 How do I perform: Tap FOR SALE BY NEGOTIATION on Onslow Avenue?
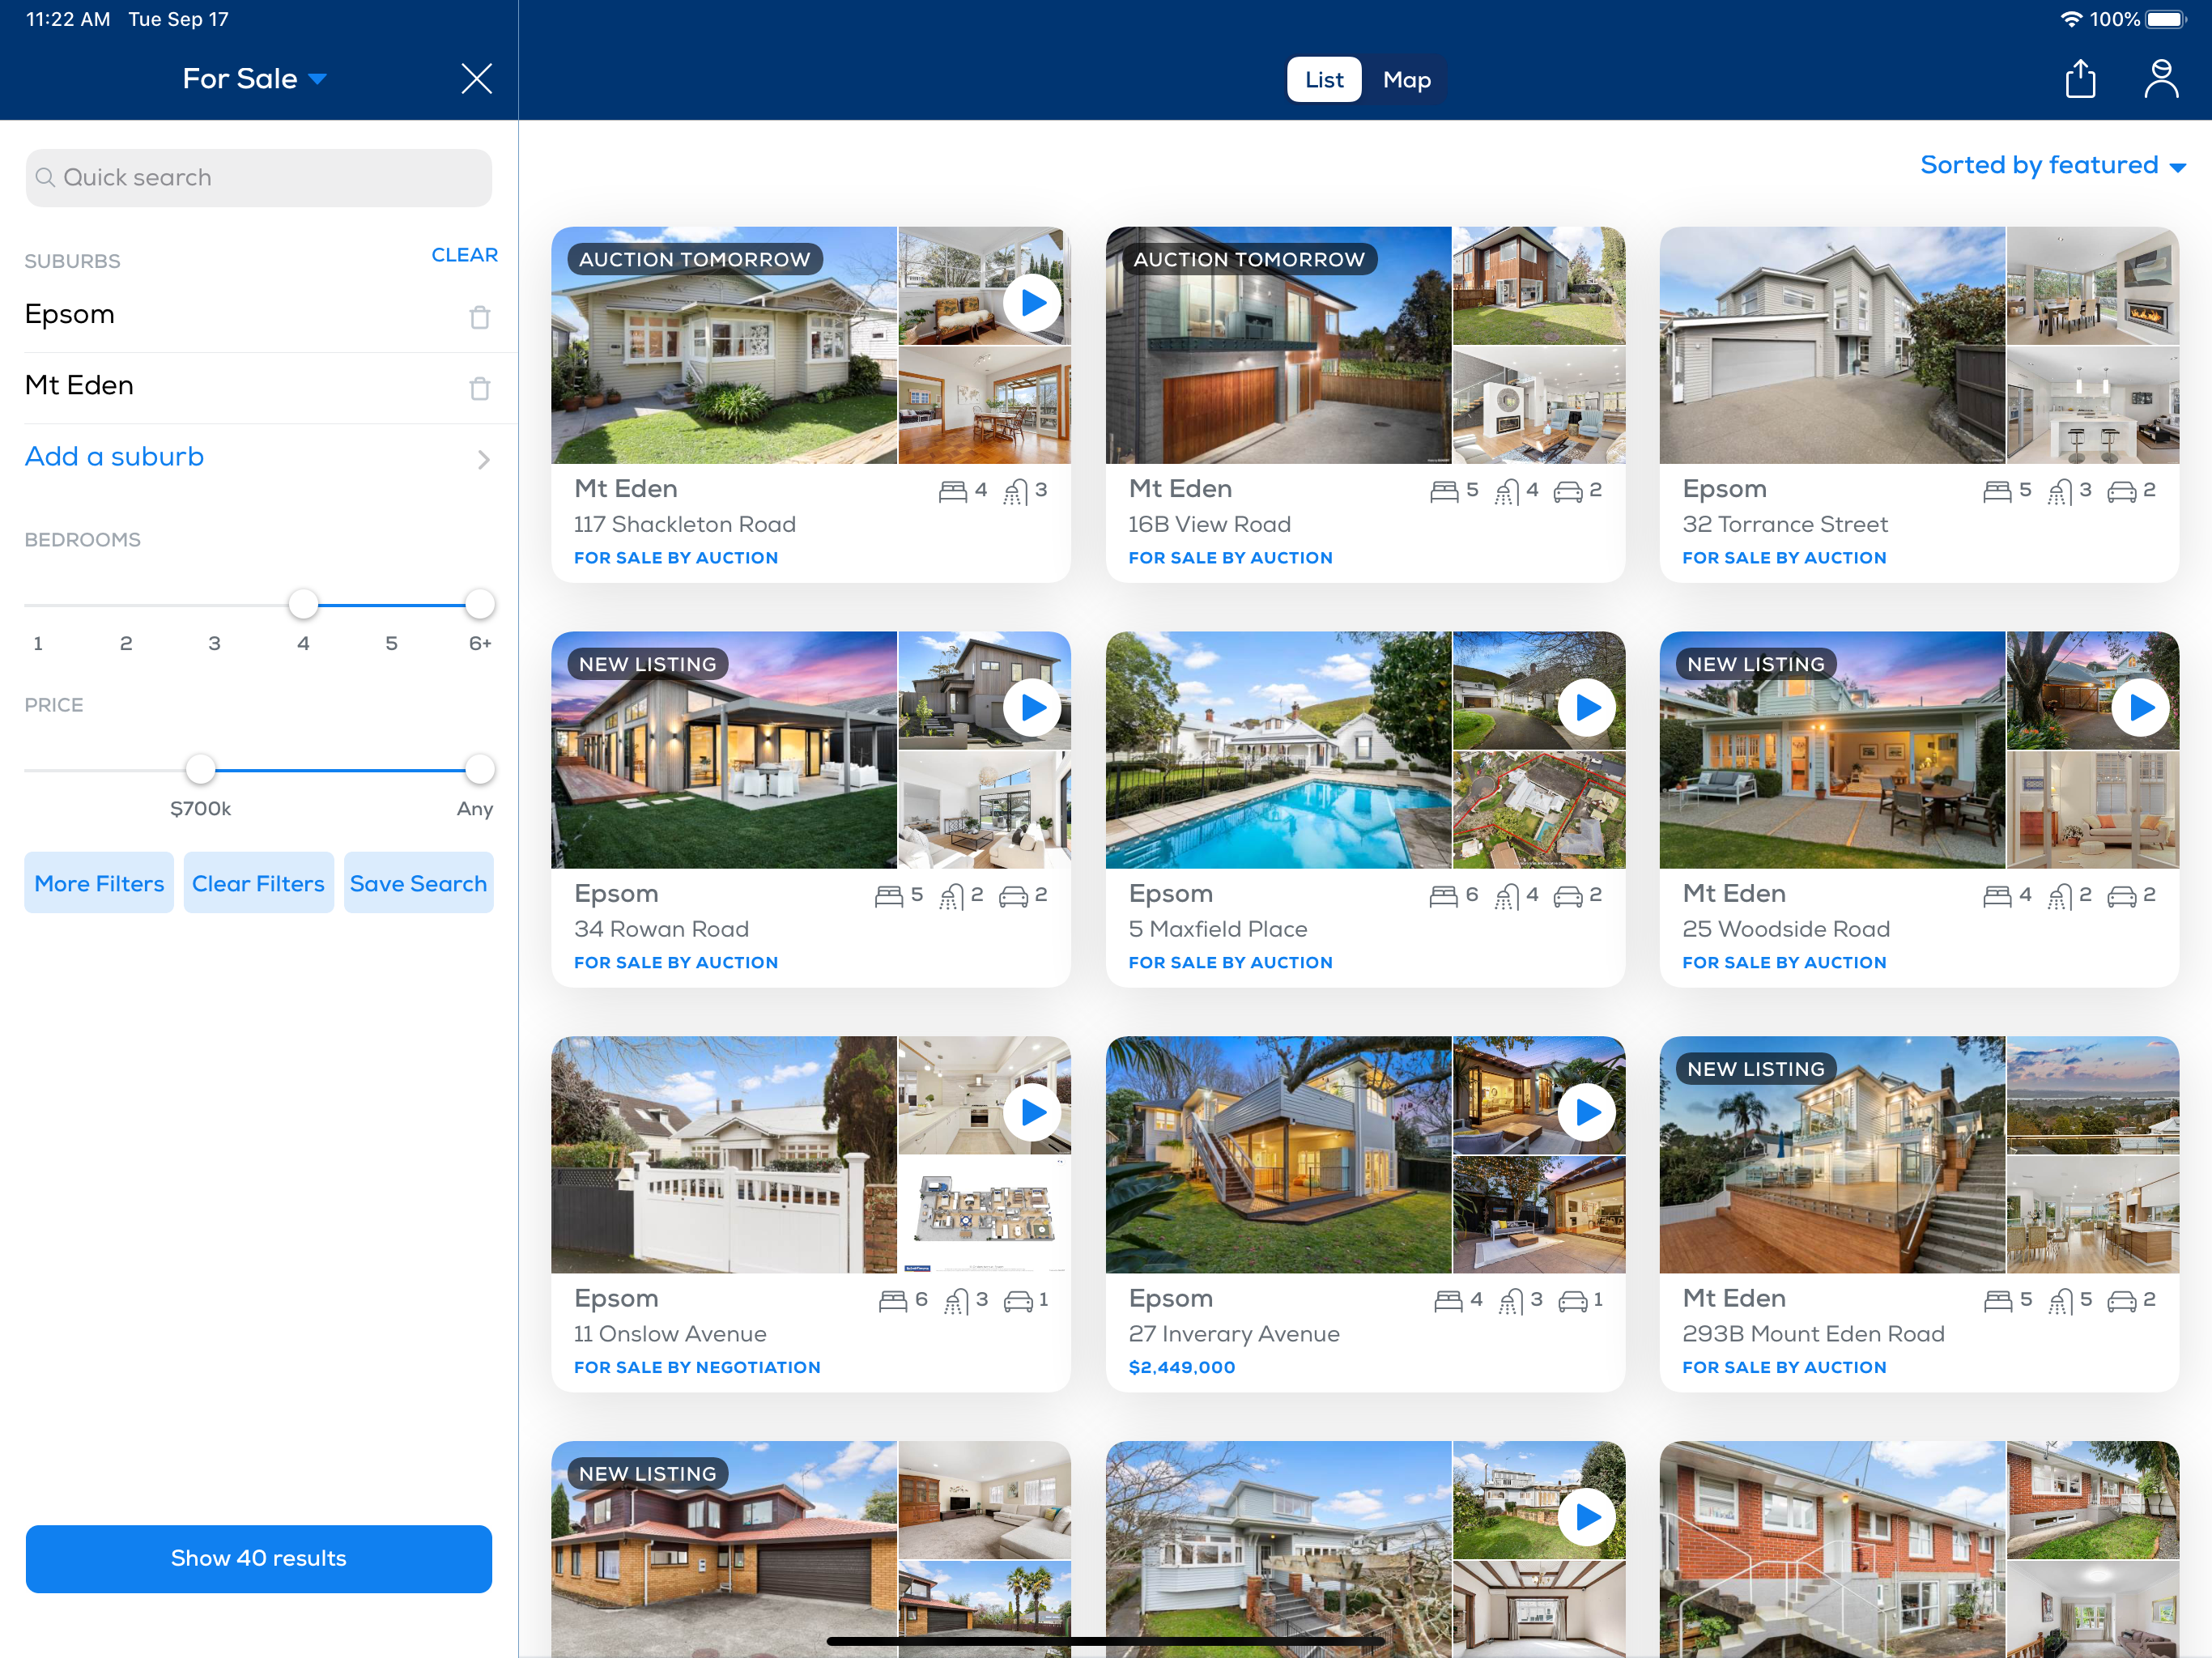(697, 1367)
